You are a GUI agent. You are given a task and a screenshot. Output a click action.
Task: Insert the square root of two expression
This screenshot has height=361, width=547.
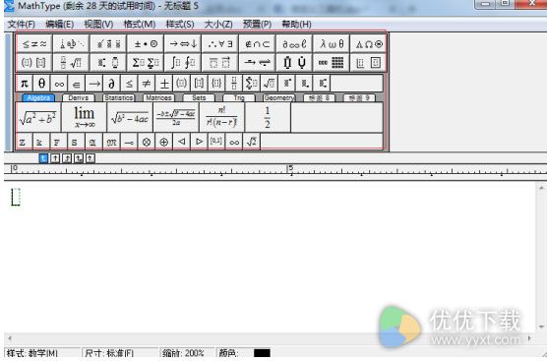coord(251,142)
